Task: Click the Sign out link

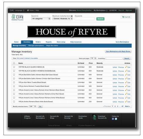Action: tap(129, 10)
